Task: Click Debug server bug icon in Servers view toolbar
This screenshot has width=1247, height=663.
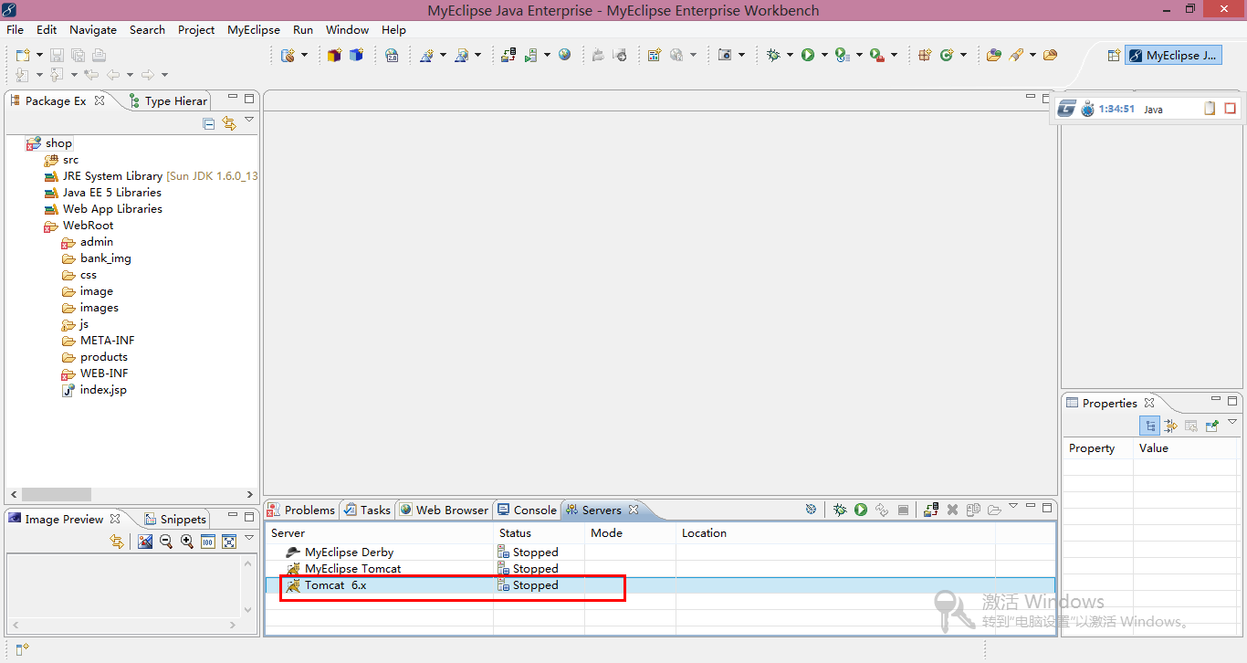Action: coord(840,510)
